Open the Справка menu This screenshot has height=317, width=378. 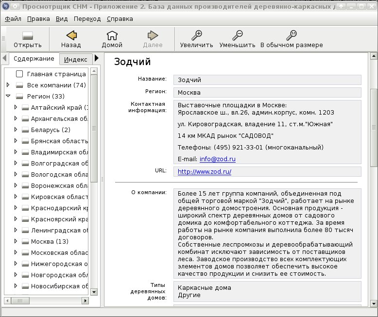click(120, 19)
